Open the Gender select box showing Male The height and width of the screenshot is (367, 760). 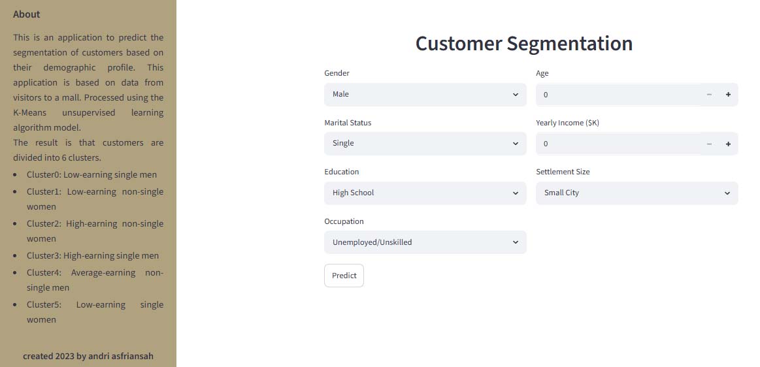425,95
